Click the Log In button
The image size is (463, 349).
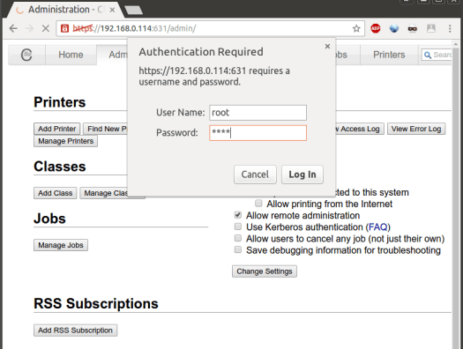pyautogui.click(x=302, y=174)
